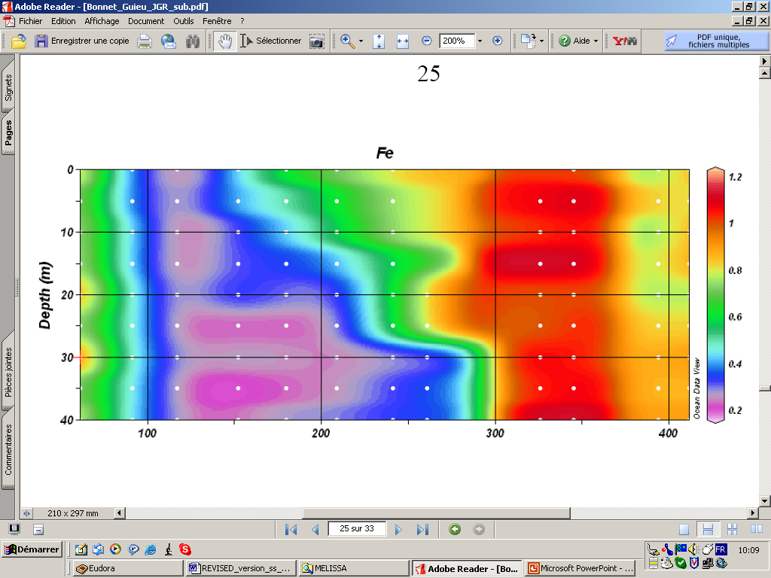The image size is (771, 578).
Task: Click green Previous View back button
Action: coord(455,529)
